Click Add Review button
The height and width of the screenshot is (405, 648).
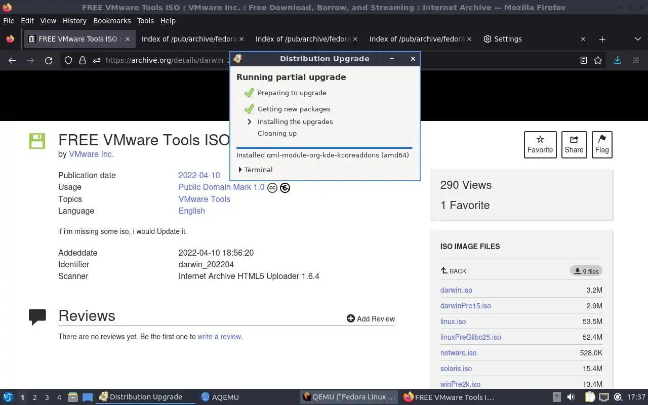(371, 318)
